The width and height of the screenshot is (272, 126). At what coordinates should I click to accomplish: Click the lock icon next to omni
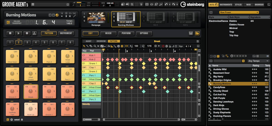(22, 119)
